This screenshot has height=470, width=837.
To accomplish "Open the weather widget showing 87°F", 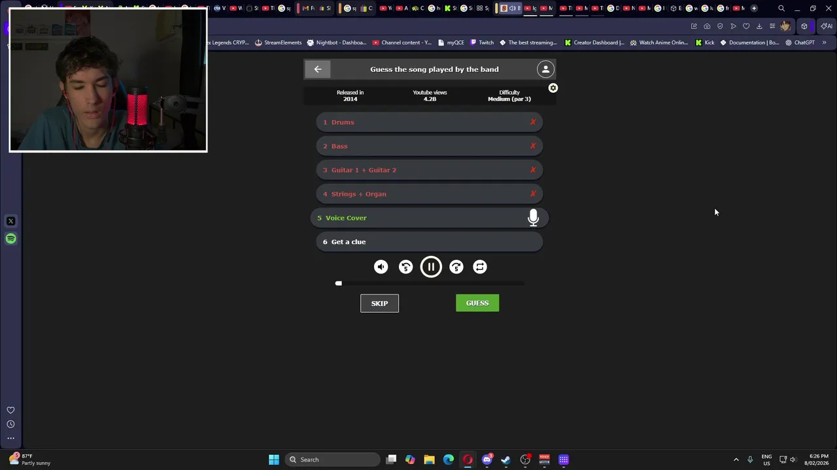I will click(x=29, y=460).
